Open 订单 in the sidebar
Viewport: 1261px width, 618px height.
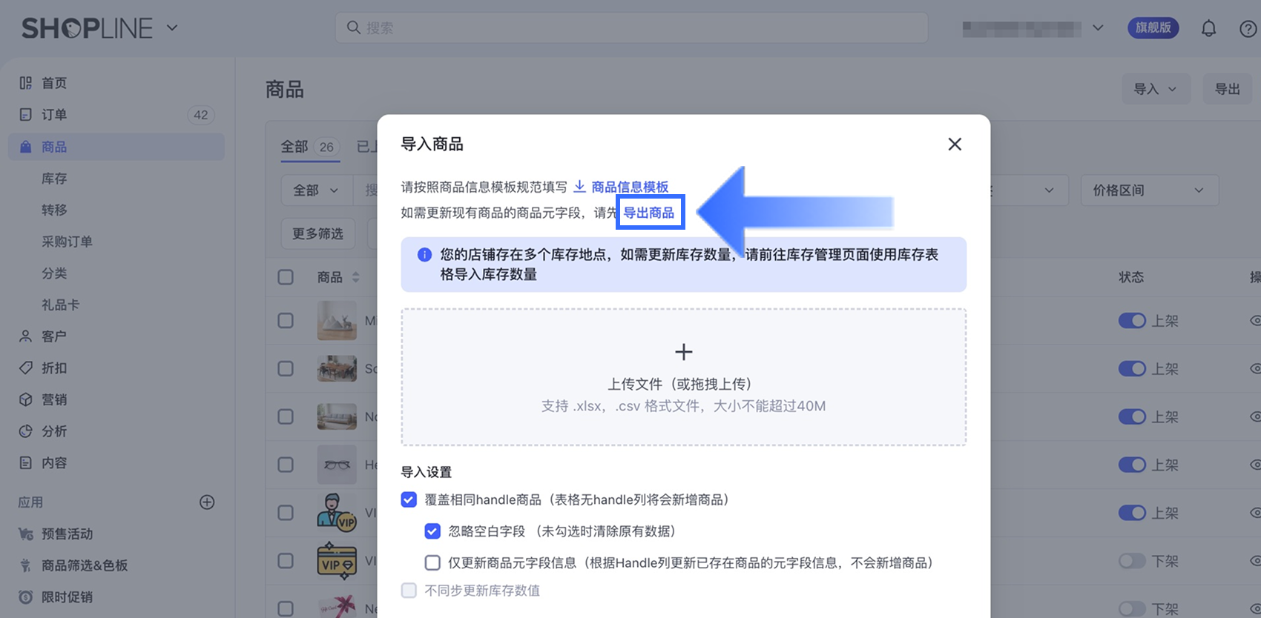tap(116, 115)
